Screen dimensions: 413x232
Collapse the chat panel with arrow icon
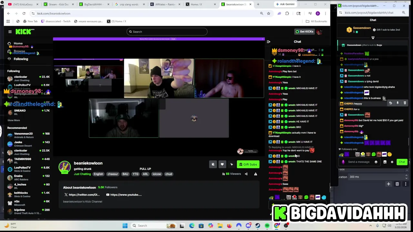pos(268,42)
